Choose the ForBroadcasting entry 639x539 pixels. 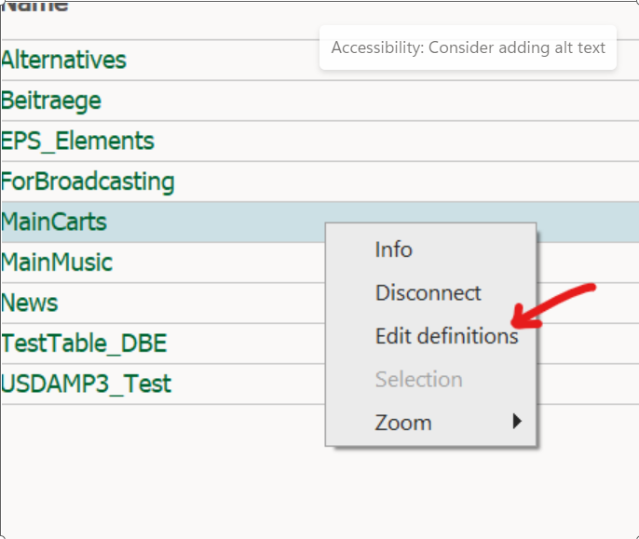[x=88, y=182]
